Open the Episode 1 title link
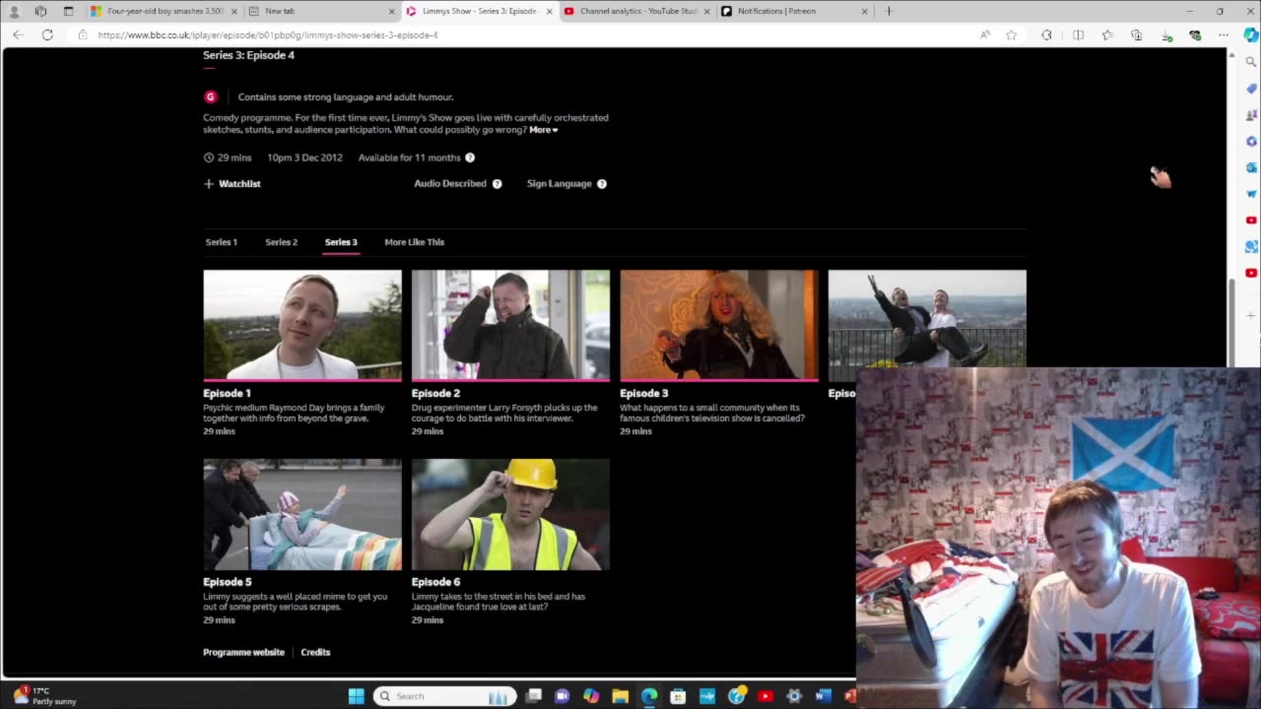 pos(227,394)
